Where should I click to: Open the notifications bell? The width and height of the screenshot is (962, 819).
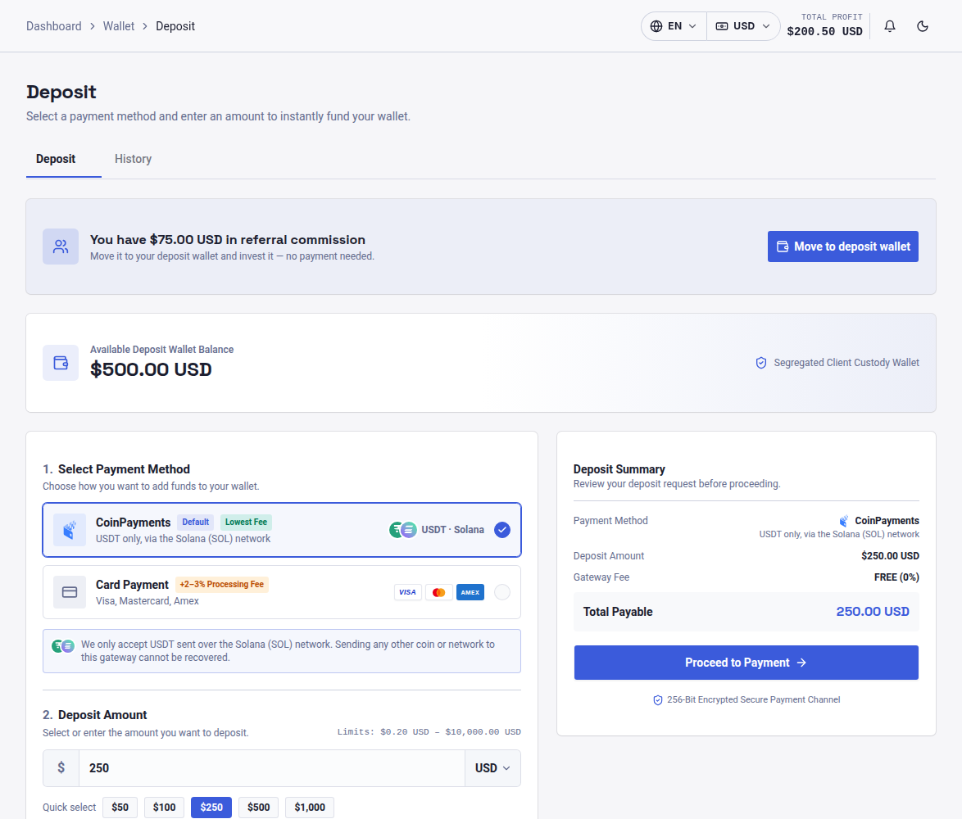tap(890, 26)
